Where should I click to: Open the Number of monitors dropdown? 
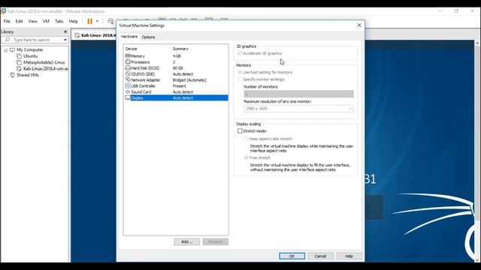(298, 94)
